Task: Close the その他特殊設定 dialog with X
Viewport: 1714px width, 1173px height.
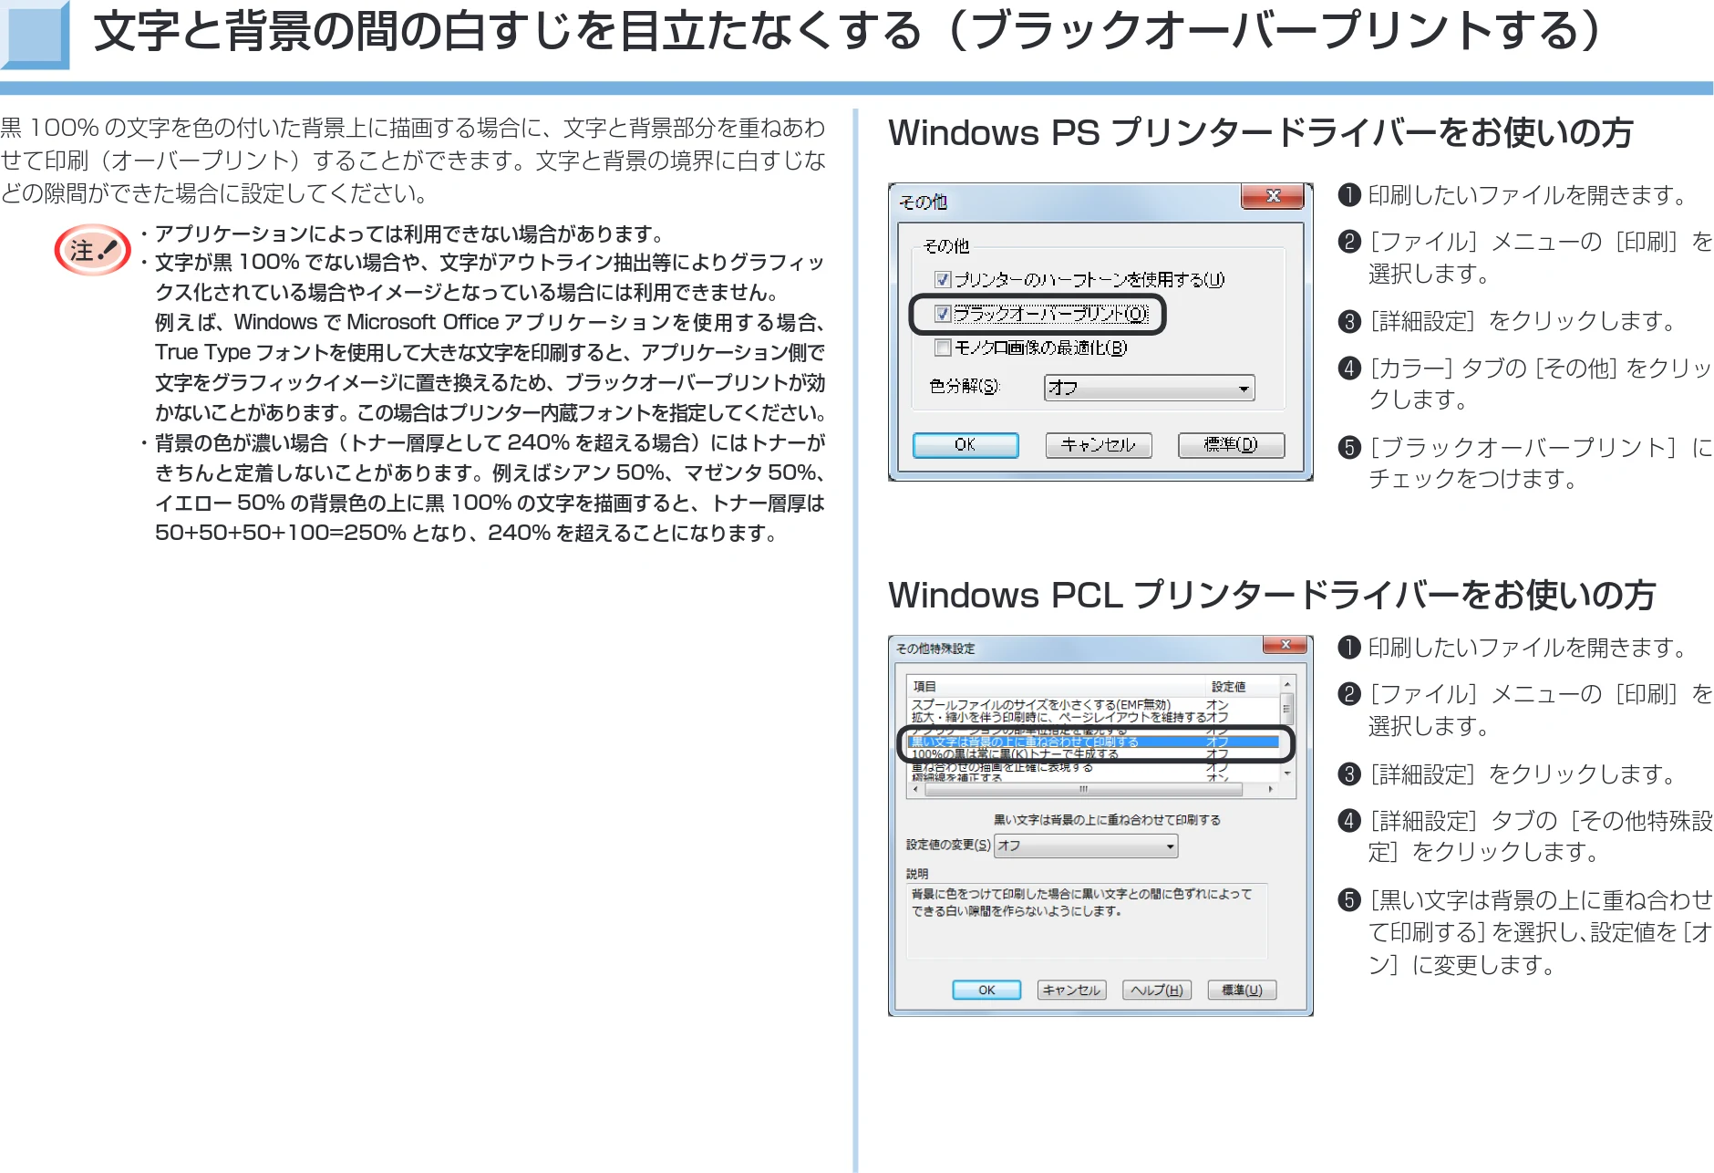Action: coord(1285,645)
